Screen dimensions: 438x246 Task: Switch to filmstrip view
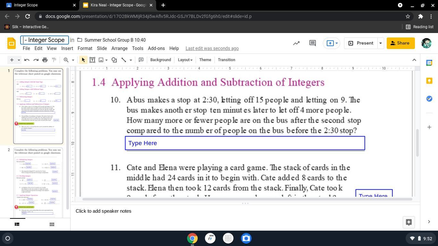[17, 224]
